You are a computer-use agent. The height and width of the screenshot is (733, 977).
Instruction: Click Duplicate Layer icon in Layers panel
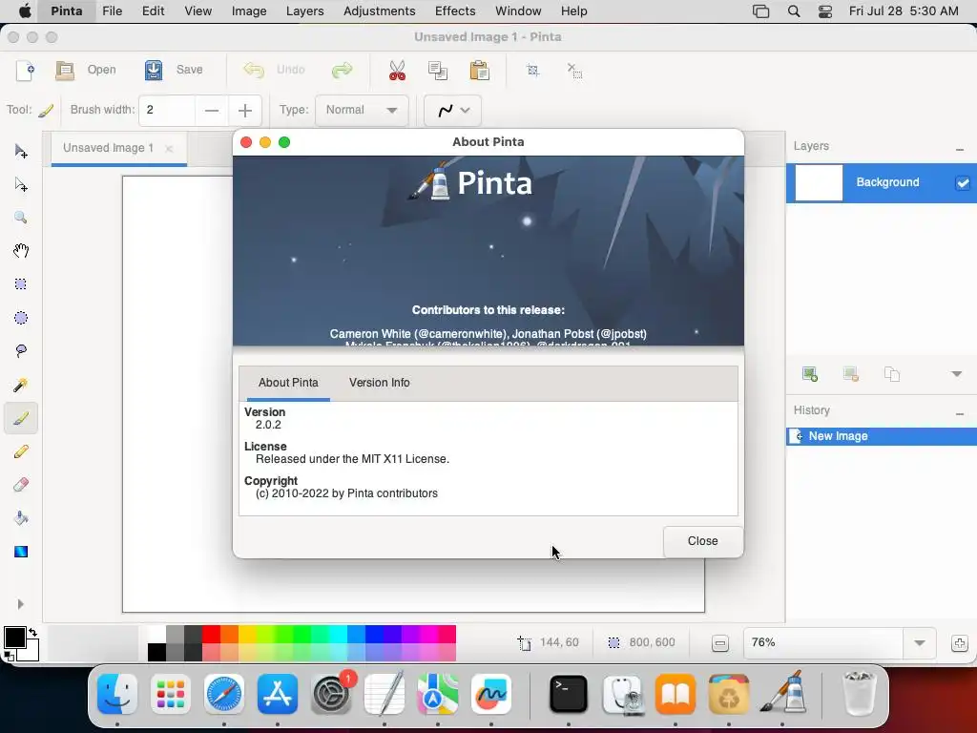point(892,374)
